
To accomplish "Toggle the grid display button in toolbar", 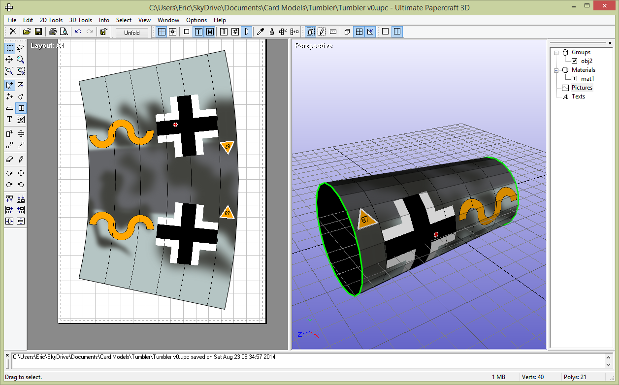I will pos(161,32).
